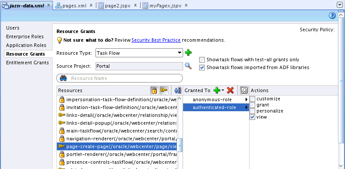The image size is (345, 169).
Task: Click the Resource Name search field
Action: click(x=119, y=78)
